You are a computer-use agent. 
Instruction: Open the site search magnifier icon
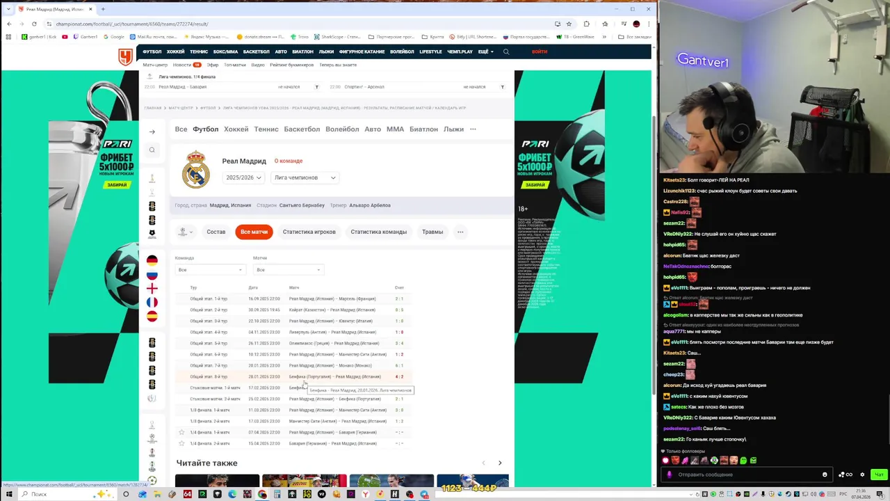click(x=506, y=51)
